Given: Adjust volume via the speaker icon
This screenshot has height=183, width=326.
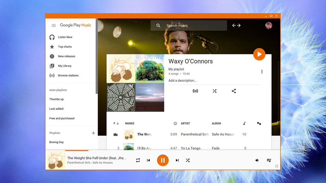Looking at the screenshot, I should pos(257,160).
